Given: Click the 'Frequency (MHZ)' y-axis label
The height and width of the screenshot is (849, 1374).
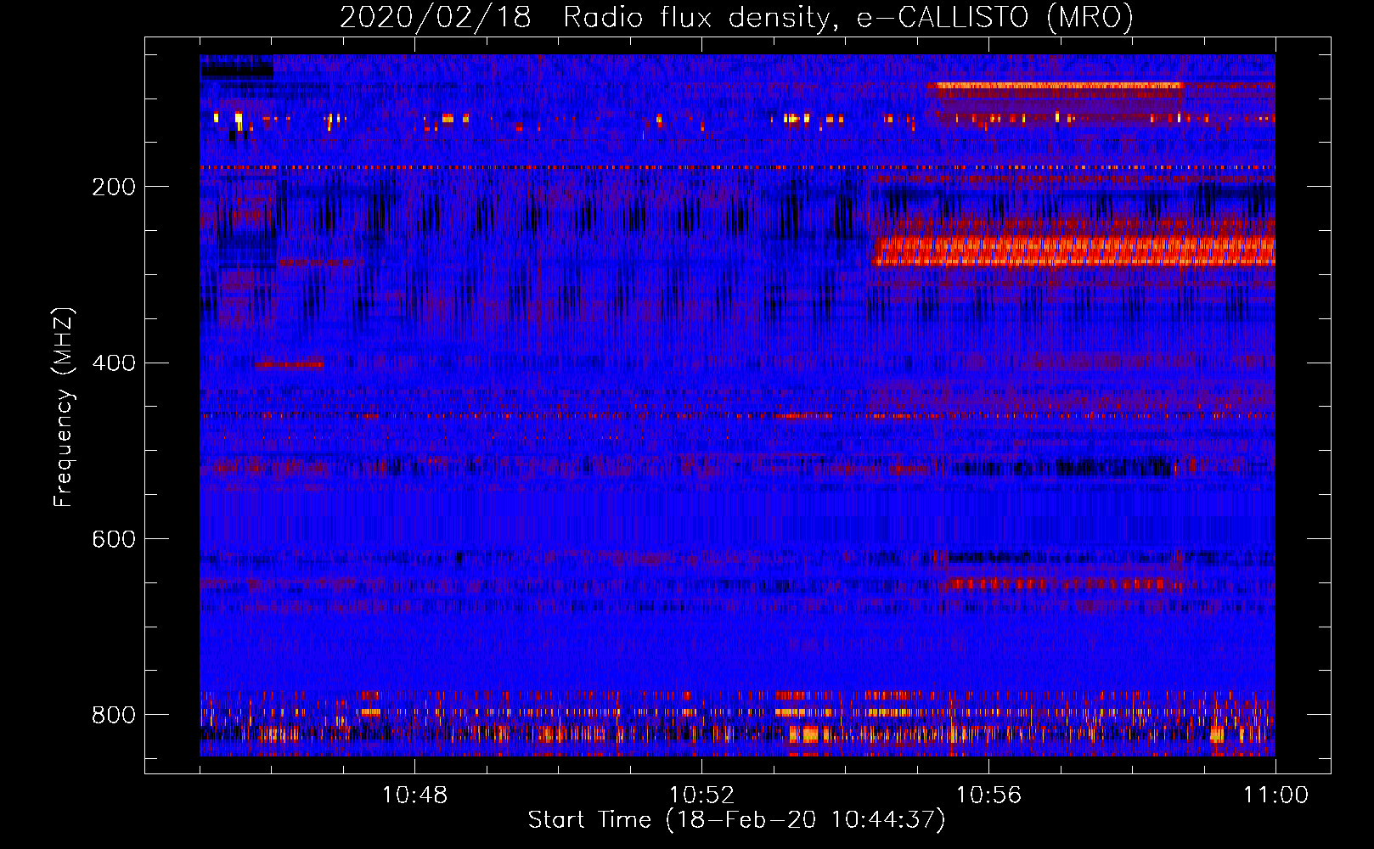Looking at the screenshot, I should [x=64, y=407].
